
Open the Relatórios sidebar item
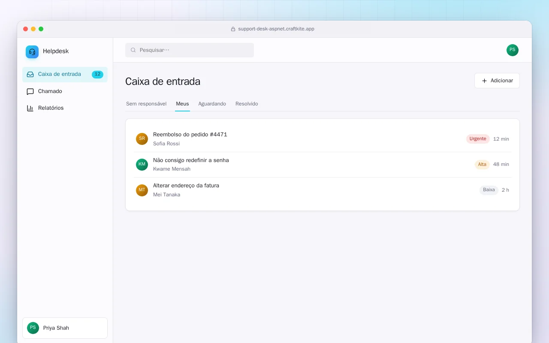pos(65,108)
